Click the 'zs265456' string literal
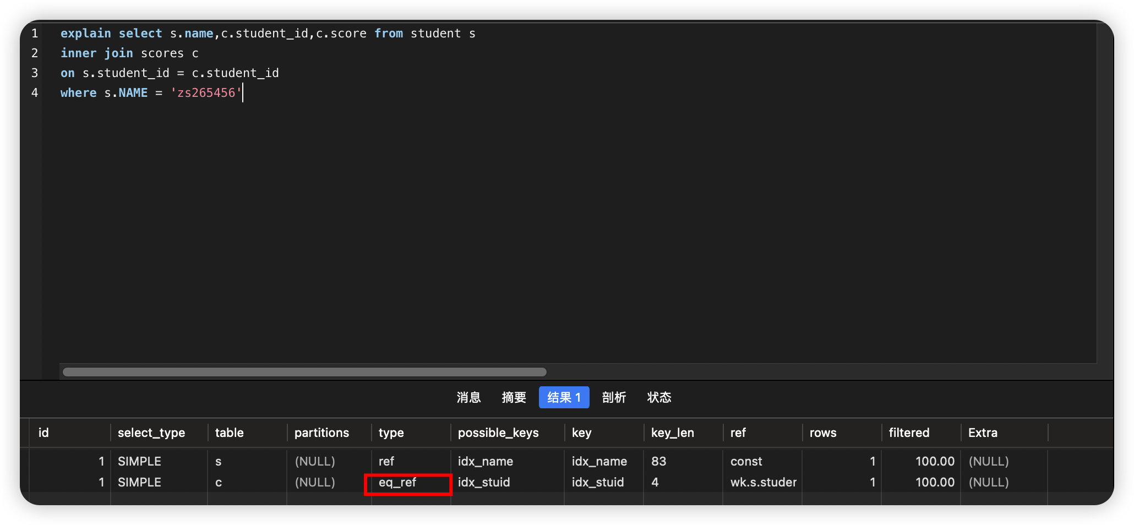1134x525 pixels. 206,93
